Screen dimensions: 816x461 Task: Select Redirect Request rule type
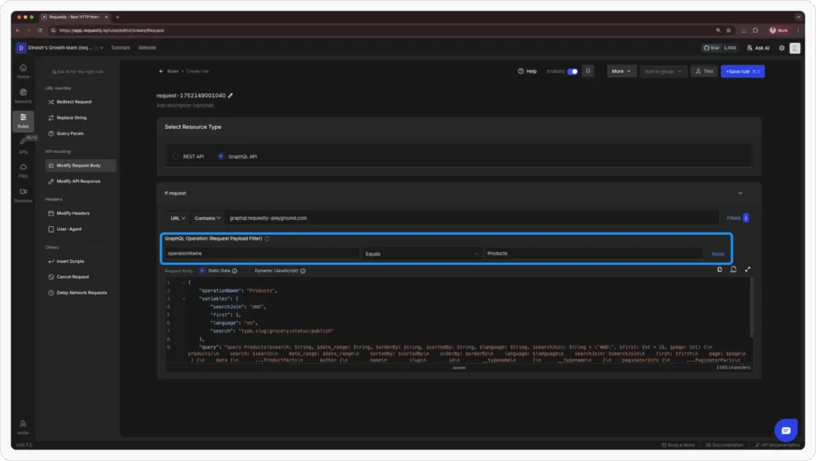[80, 102]
